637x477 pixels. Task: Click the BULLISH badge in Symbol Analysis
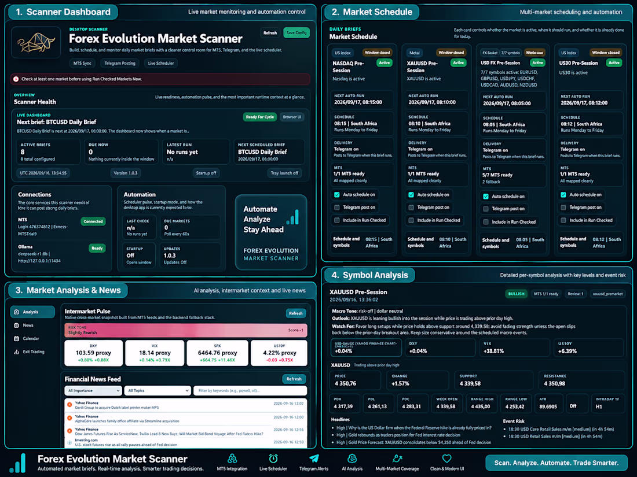[517, 294]
